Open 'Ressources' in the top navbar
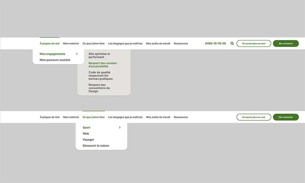The width and height of the screenshot is (305, 183). [181, 43]
